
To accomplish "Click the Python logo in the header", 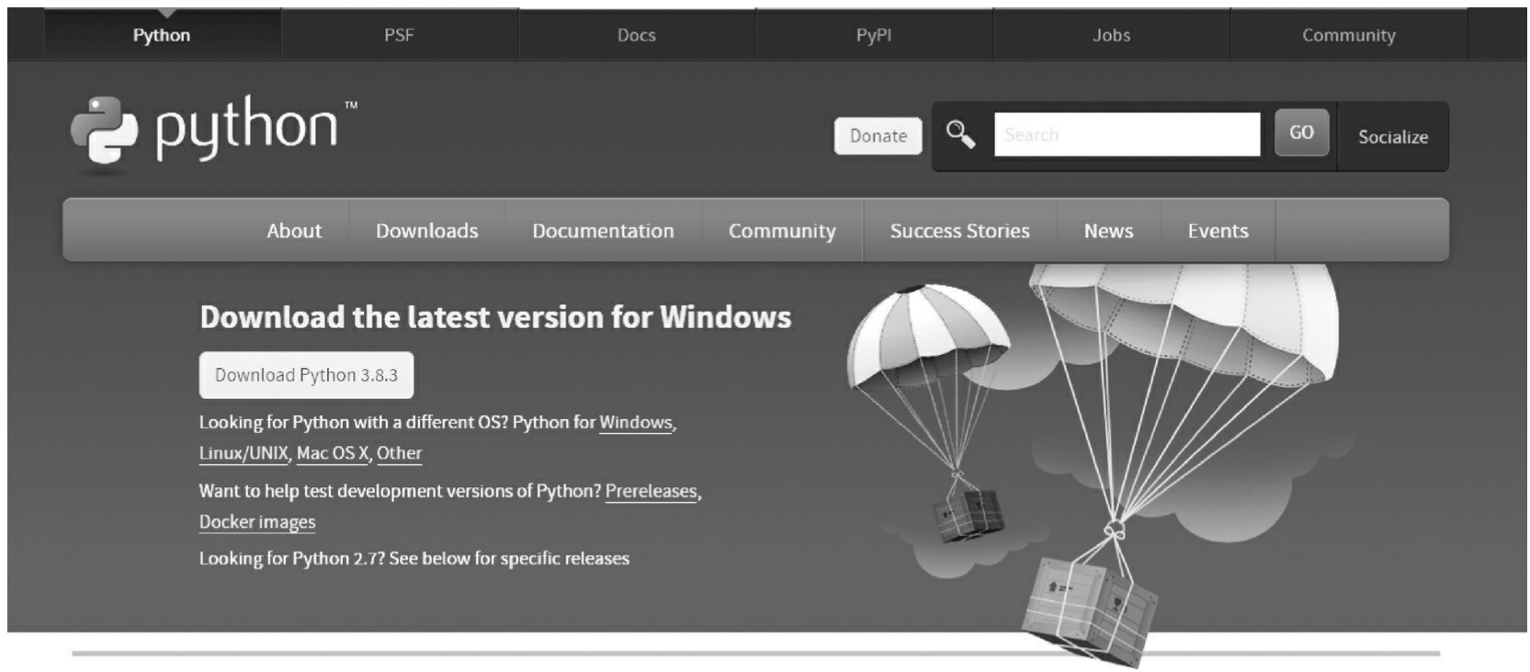I will pos(213,131).
